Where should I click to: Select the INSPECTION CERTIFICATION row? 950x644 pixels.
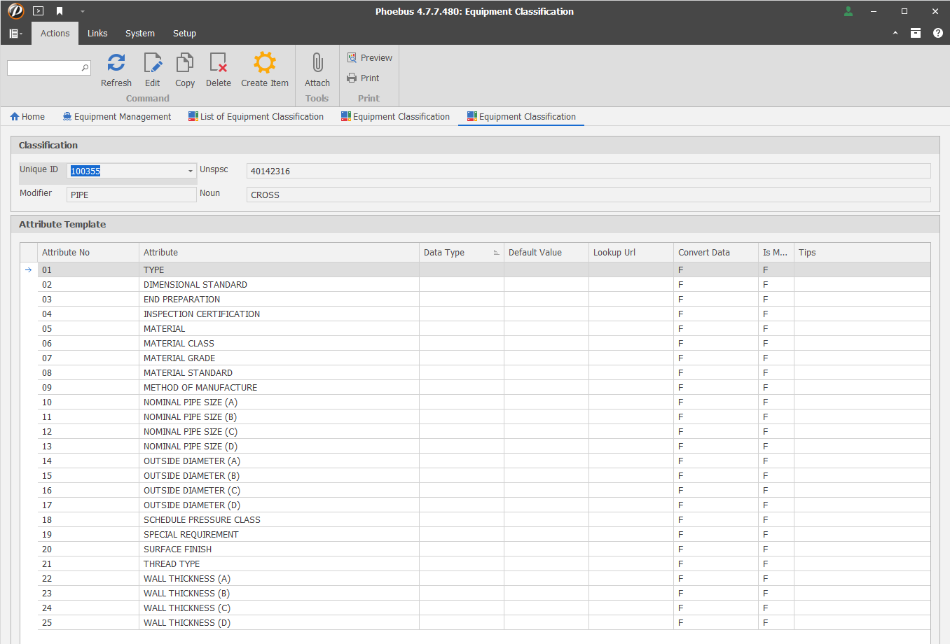click(x=483, y=314)
